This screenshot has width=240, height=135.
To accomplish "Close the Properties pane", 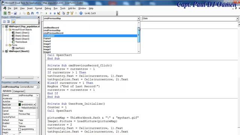I will click(39, 82).
